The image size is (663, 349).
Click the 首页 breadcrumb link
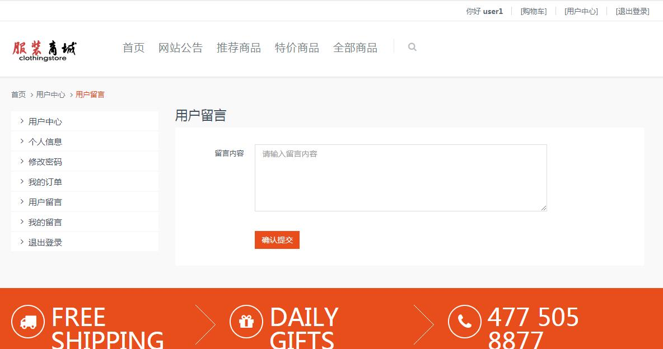(18, 95)
